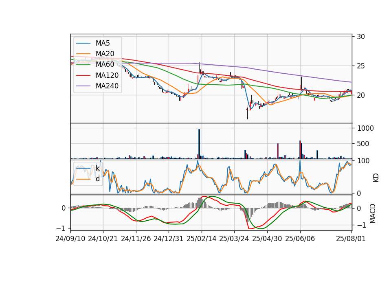Click the price axis value 30

[x=361, y=37]
